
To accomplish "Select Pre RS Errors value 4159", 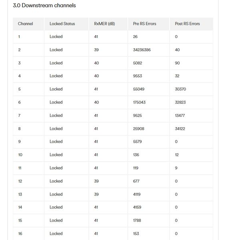I will (x=137, y=207).
